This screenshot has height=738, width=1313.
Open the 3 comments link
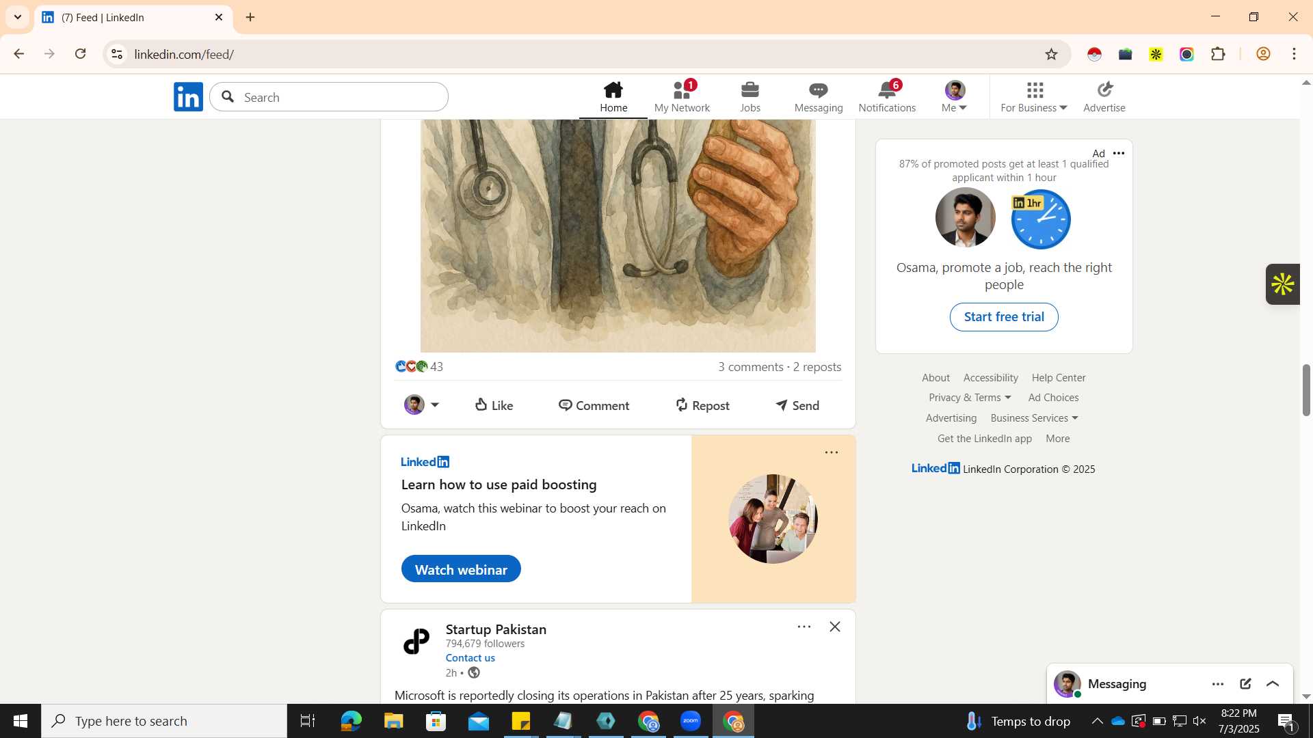750,367
